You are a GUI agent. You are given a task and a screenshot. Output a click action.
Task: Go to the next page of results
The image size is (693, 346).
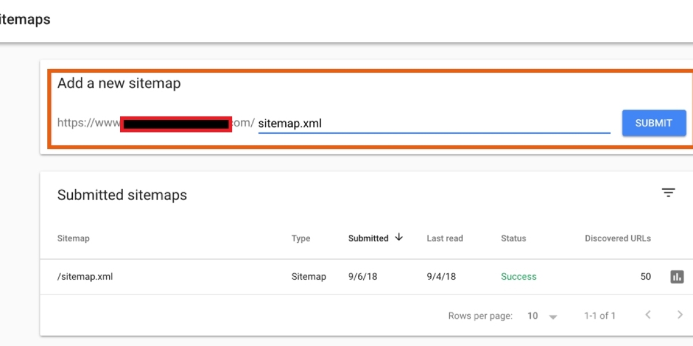pyautogui.click(x=680, y=315)
